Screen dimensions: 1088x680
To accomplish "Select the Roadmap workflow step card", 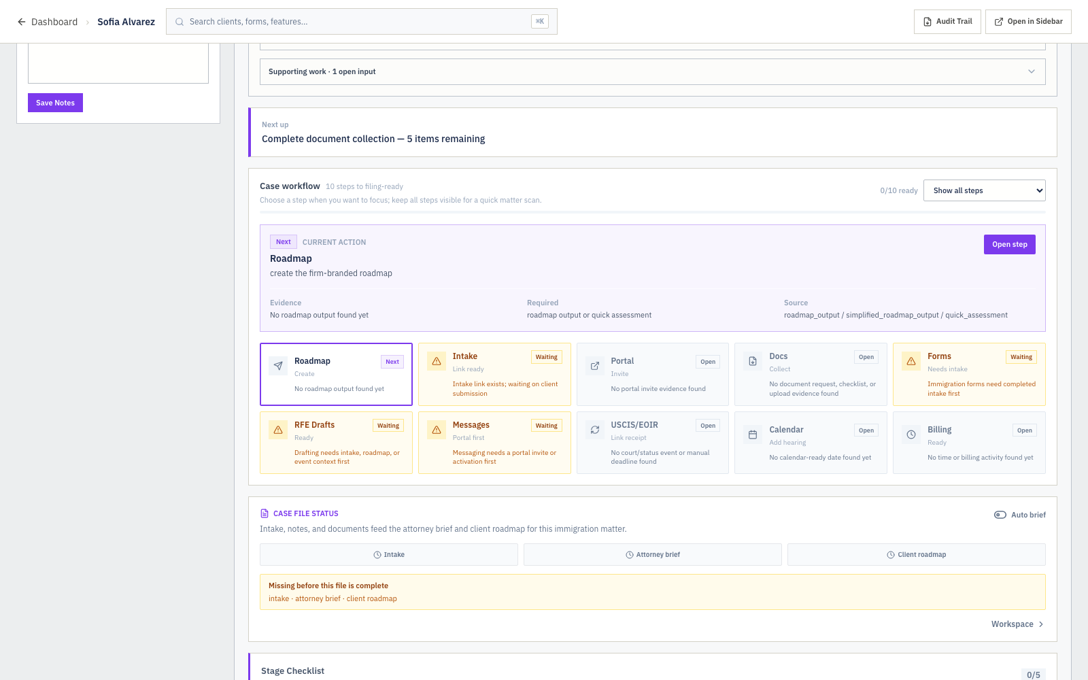I will pyautogui.click(x=336, y=374).
